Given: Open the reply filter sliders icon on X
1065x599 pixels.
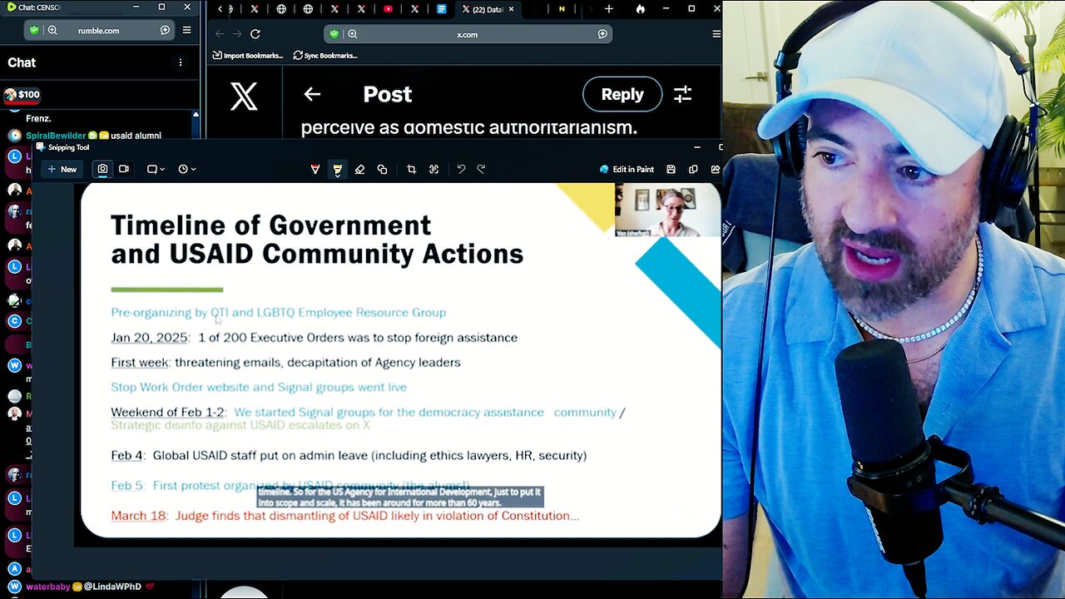Looking at the screenshot, I should [x=682, y=94].
